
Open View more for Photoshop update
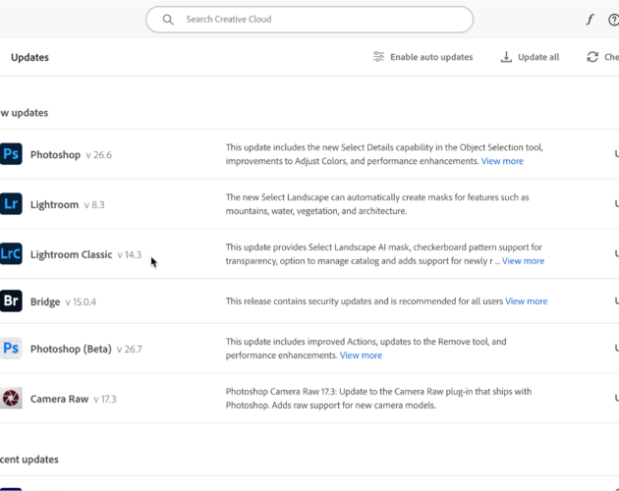click(502, 161)
